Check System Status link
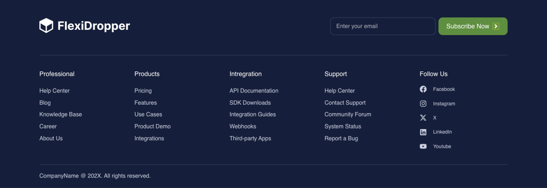The height and width of the screenshot is (188, 547). pos(343,126)
